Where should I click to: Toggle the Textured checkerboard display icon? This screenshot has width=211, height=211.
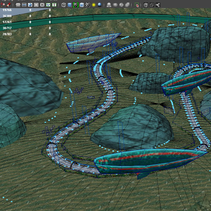coord(88,5)
